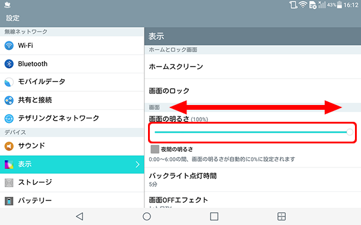This screenshot has width=361, height=225.
Task: Tap the 43% battery percentage text
Action: click(x=332, y=5)
